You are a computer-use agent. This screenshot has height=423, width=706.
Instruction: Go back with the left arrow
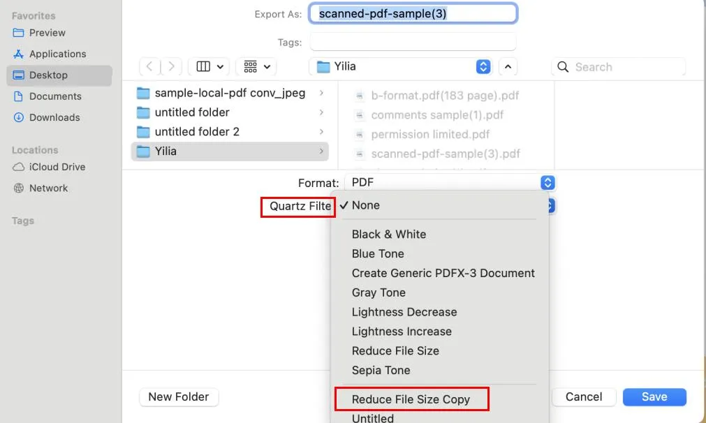(149, 66)
